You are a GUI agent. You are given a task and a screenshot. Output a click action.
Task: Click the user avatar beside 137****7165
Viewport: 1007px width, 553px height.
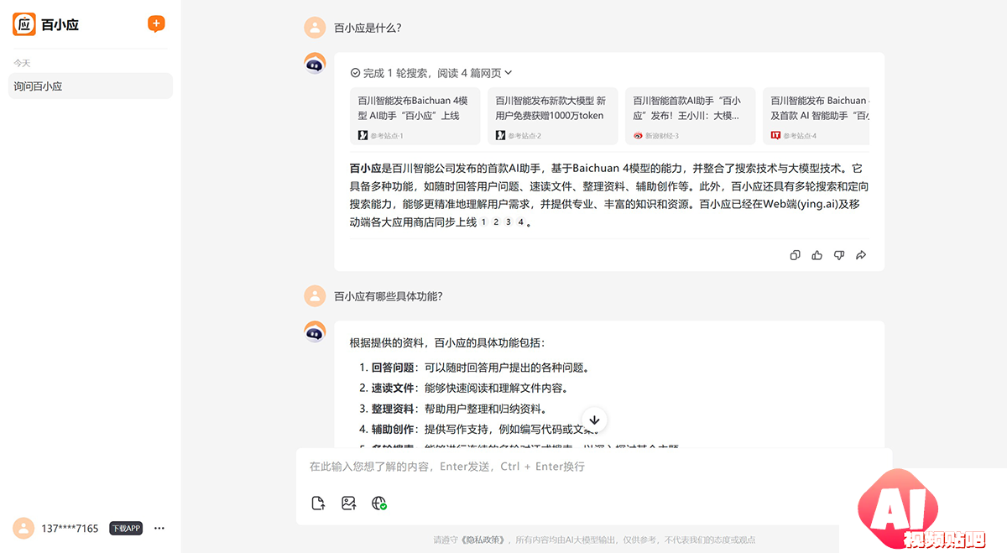coord(23,528)
